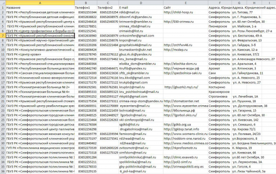Click the "Телефон2" header cell
Screen dimensions: 276x174
tap(108, 8)
